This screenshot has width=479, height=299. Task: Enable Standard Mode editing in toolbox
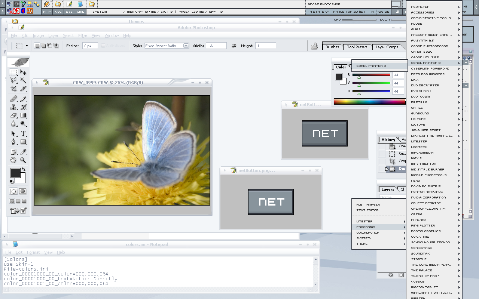click(13, 191)
